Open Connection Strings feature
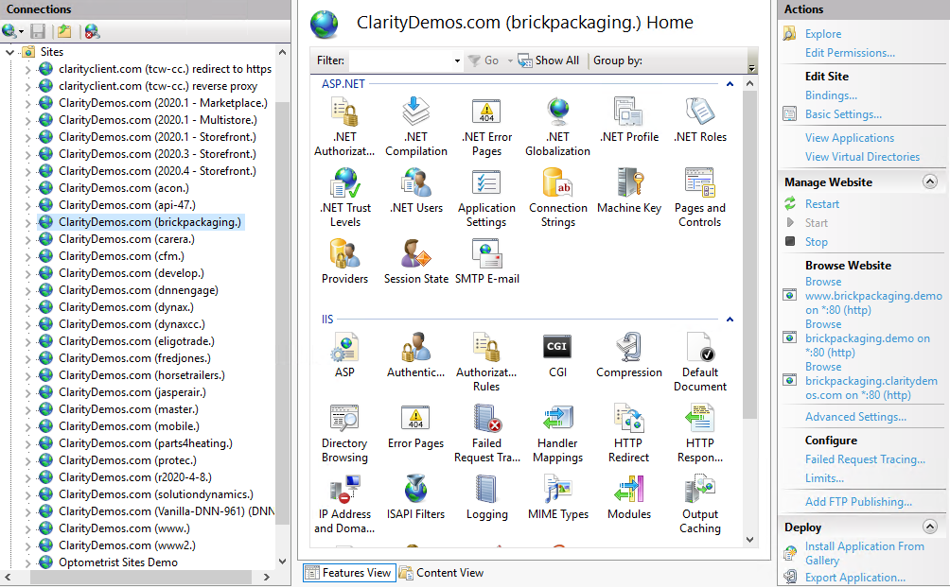 tap(557, 198)
